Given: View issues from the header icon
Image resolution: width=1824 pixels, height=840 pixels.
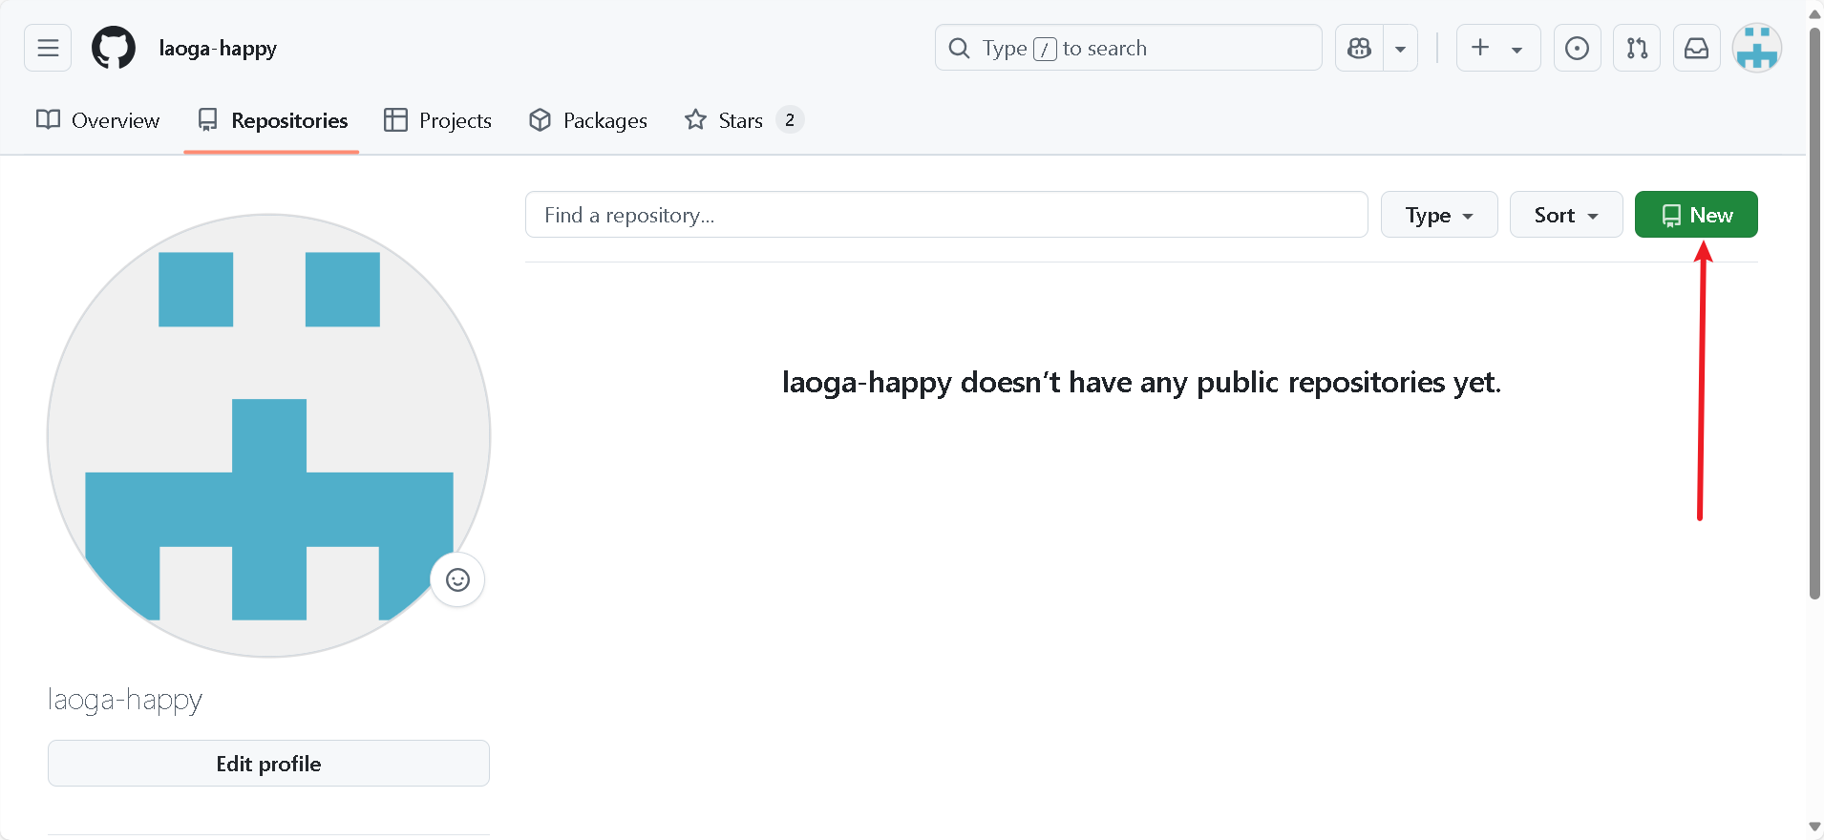Looking at the screenshot, I should click(x=1577, y=48).
